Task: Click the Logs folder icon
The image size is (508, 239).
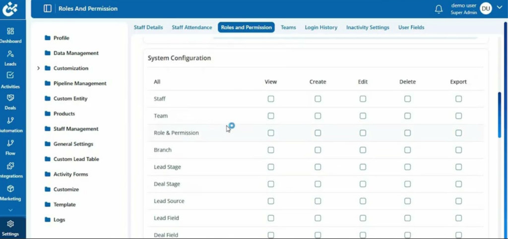Action: coord(48,220)
